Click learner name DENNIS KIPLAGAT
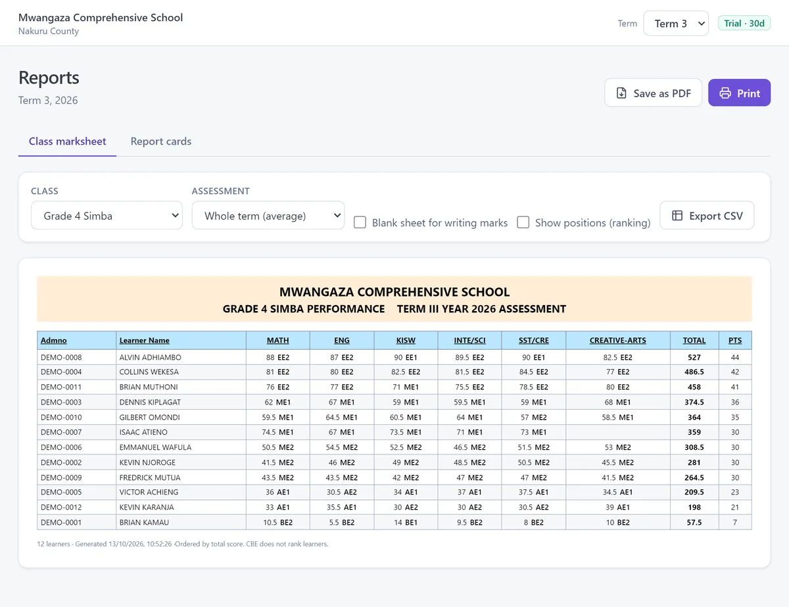This screenshot has height=607, width=789. coord(150,402)
